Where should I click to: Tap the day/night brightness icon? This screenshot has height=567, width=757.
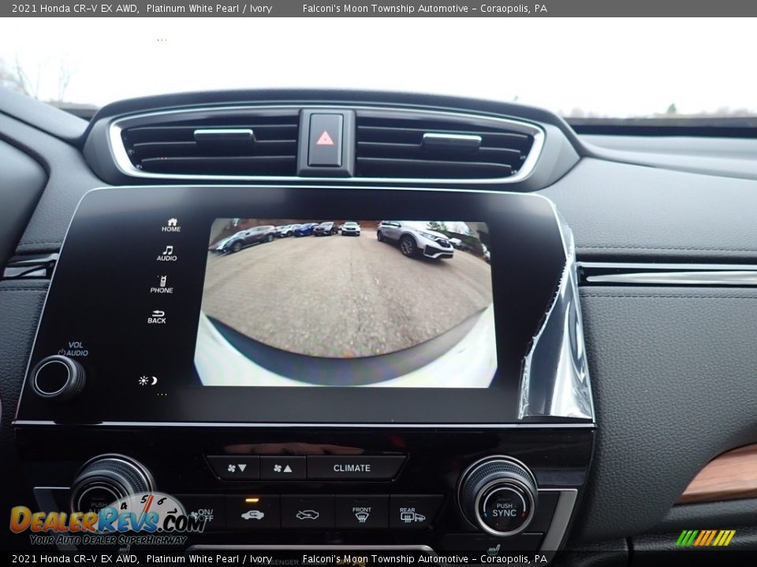[147, 380]
